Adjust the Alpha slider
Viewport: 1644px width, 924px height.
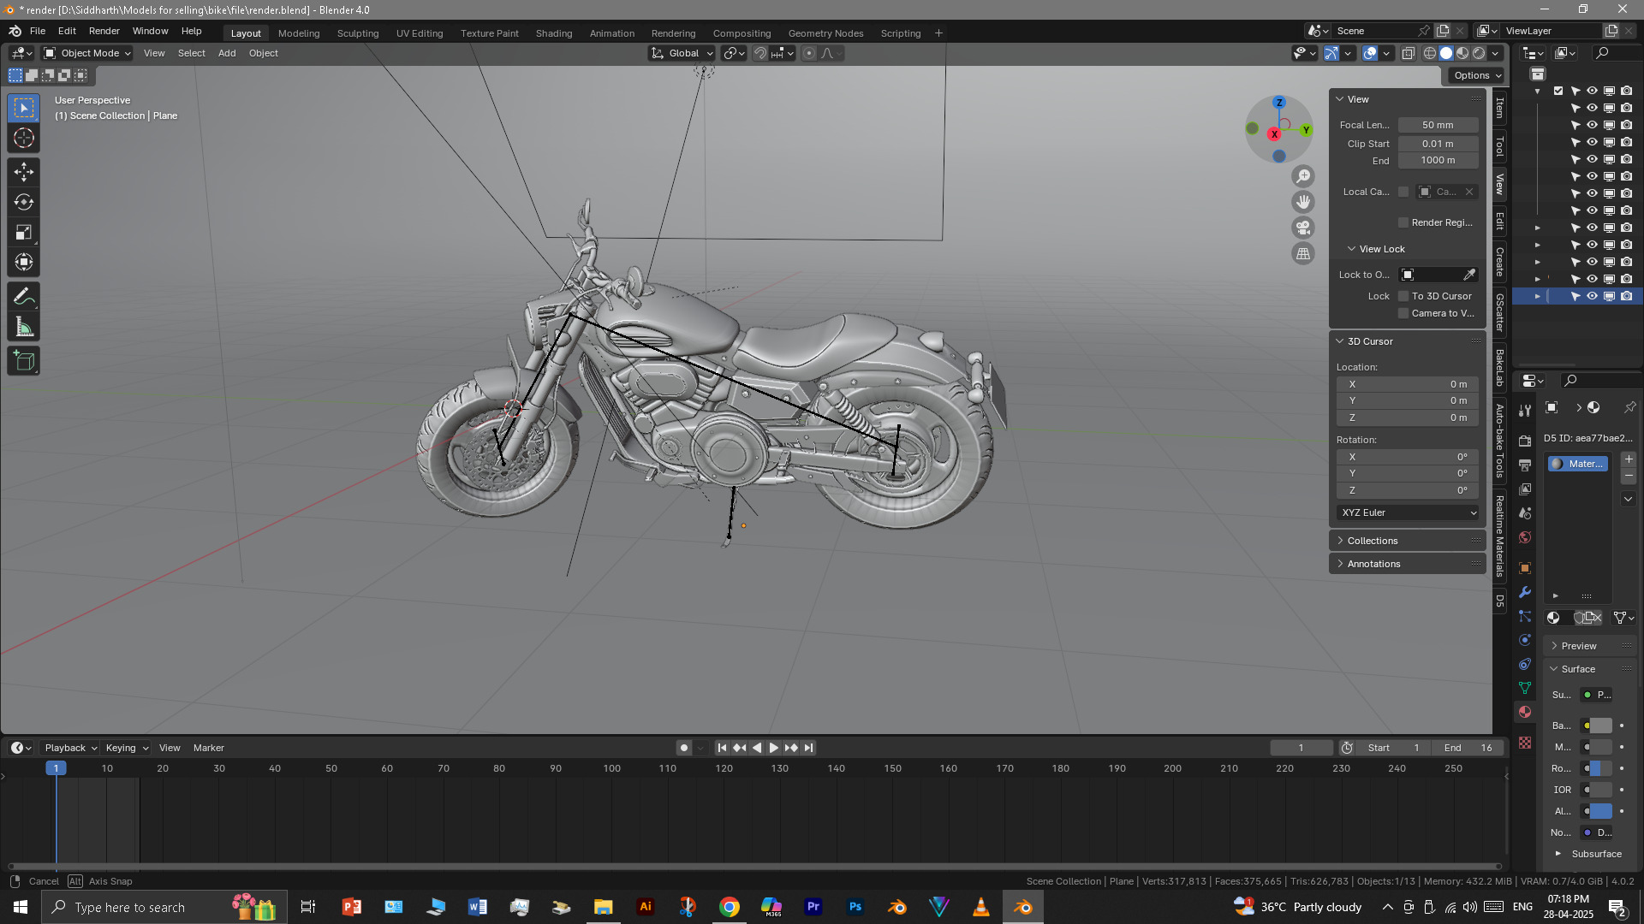(x=1601, y=811)
